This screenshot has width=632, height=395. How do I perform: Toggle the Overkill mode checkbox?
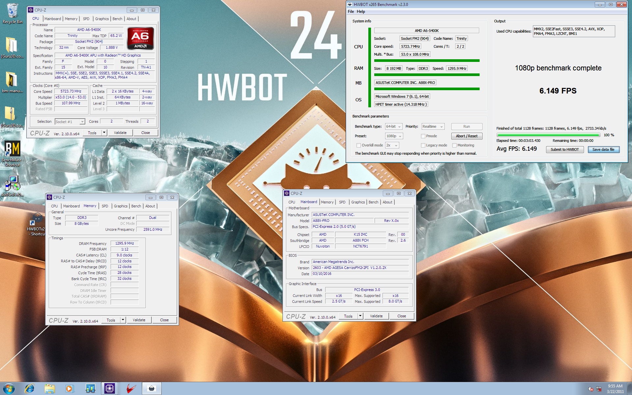tap(358, 145)
